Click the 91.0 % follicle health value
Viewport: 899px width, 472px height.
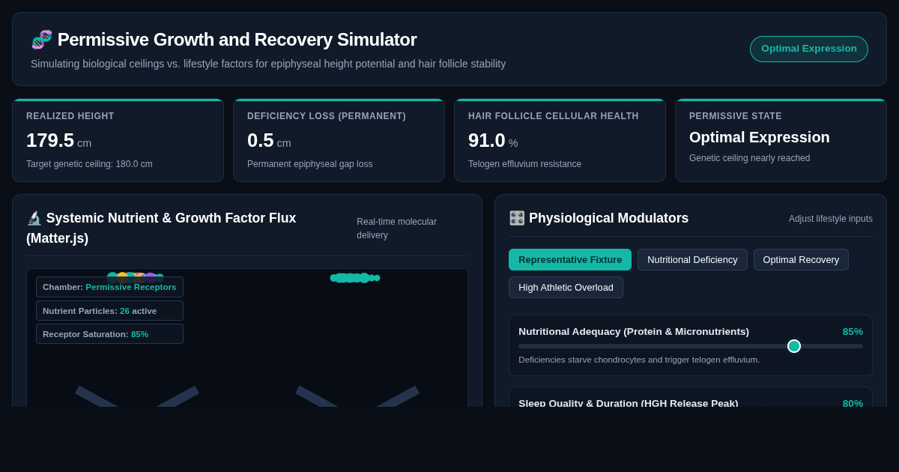(x=493, y=140)
